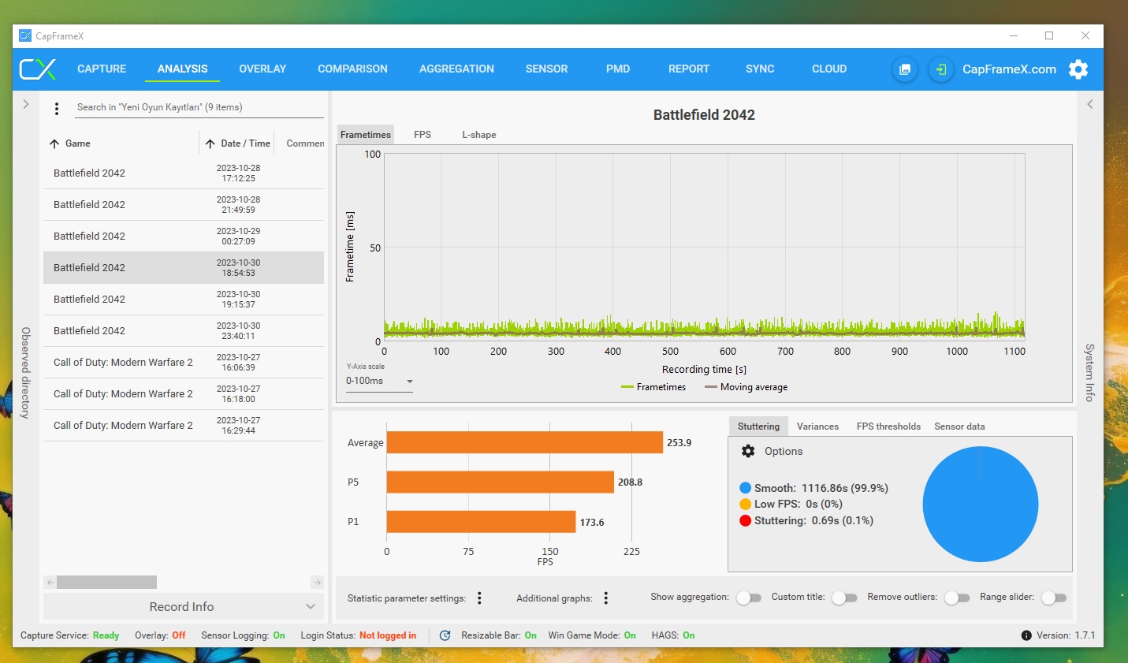The width and height of the screenshot is (1128, 663).
Task: Click the Comment column header
Action: point(305,143)
